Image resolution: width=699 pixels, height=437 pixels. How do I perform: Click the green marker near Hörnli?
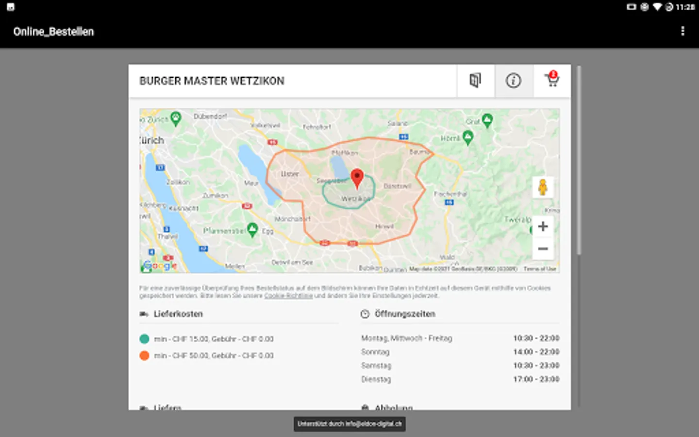[468, 138]
